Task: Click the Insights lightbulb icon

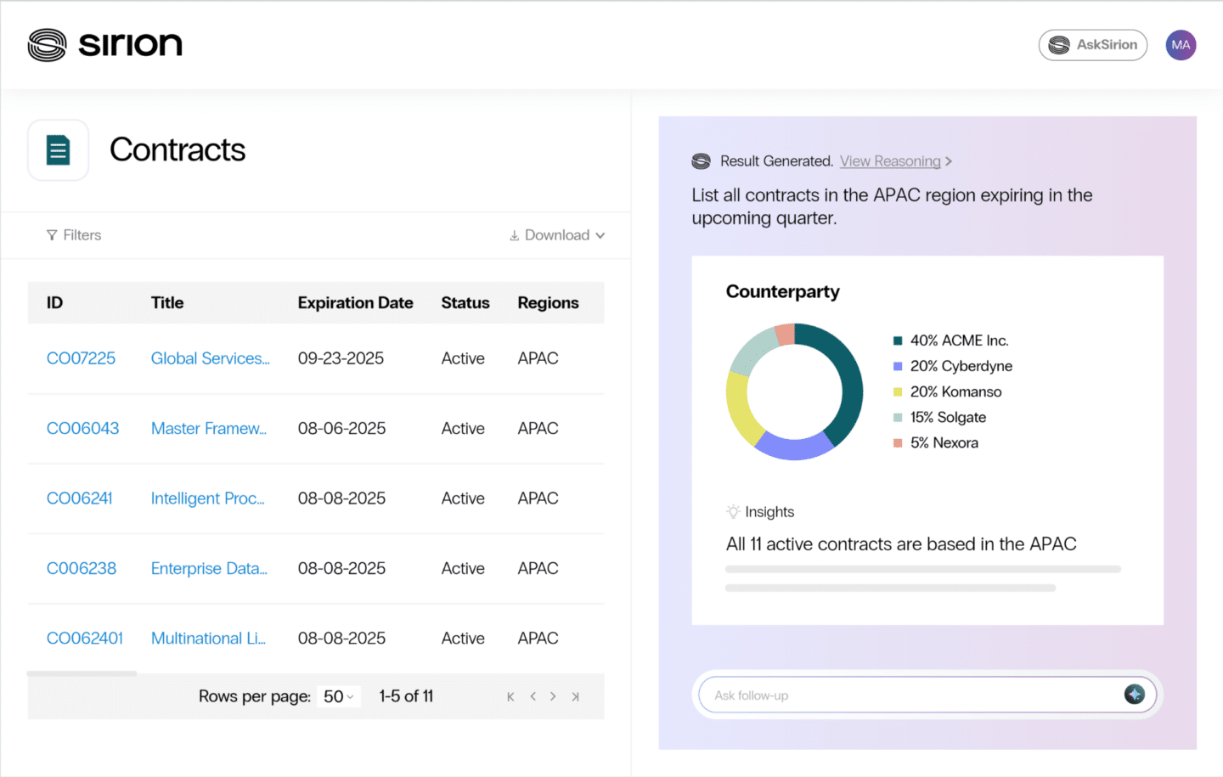Action: click(x=732, y=511)
